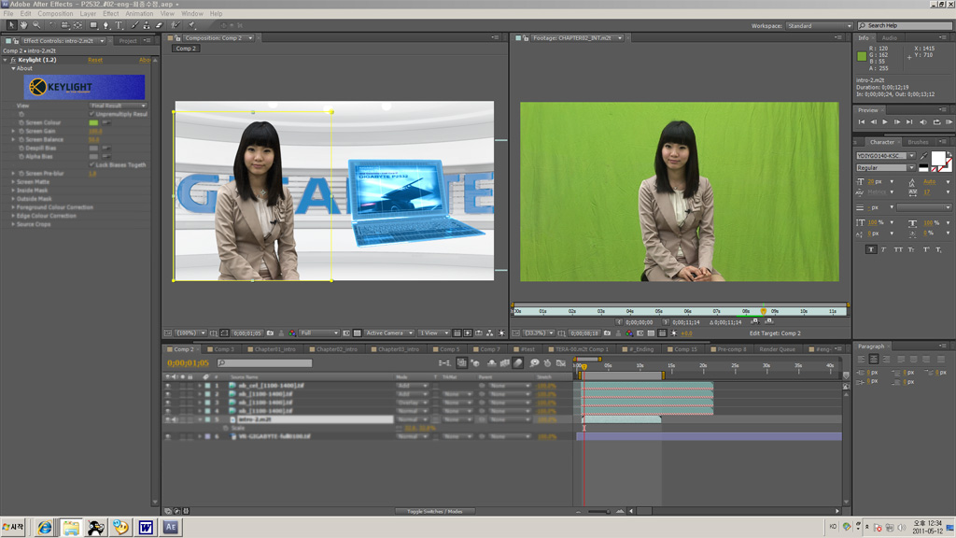956x538 pixels.
Task: Open composition magnification dropdown
Action: click(x=190, y=333)
